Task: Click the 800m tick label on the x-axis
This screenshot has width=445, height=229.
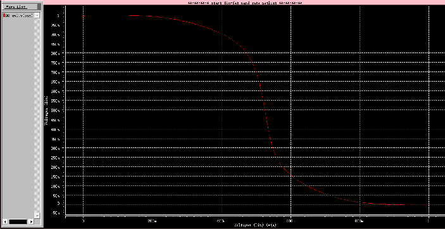Action: click(x=360, y=221)
